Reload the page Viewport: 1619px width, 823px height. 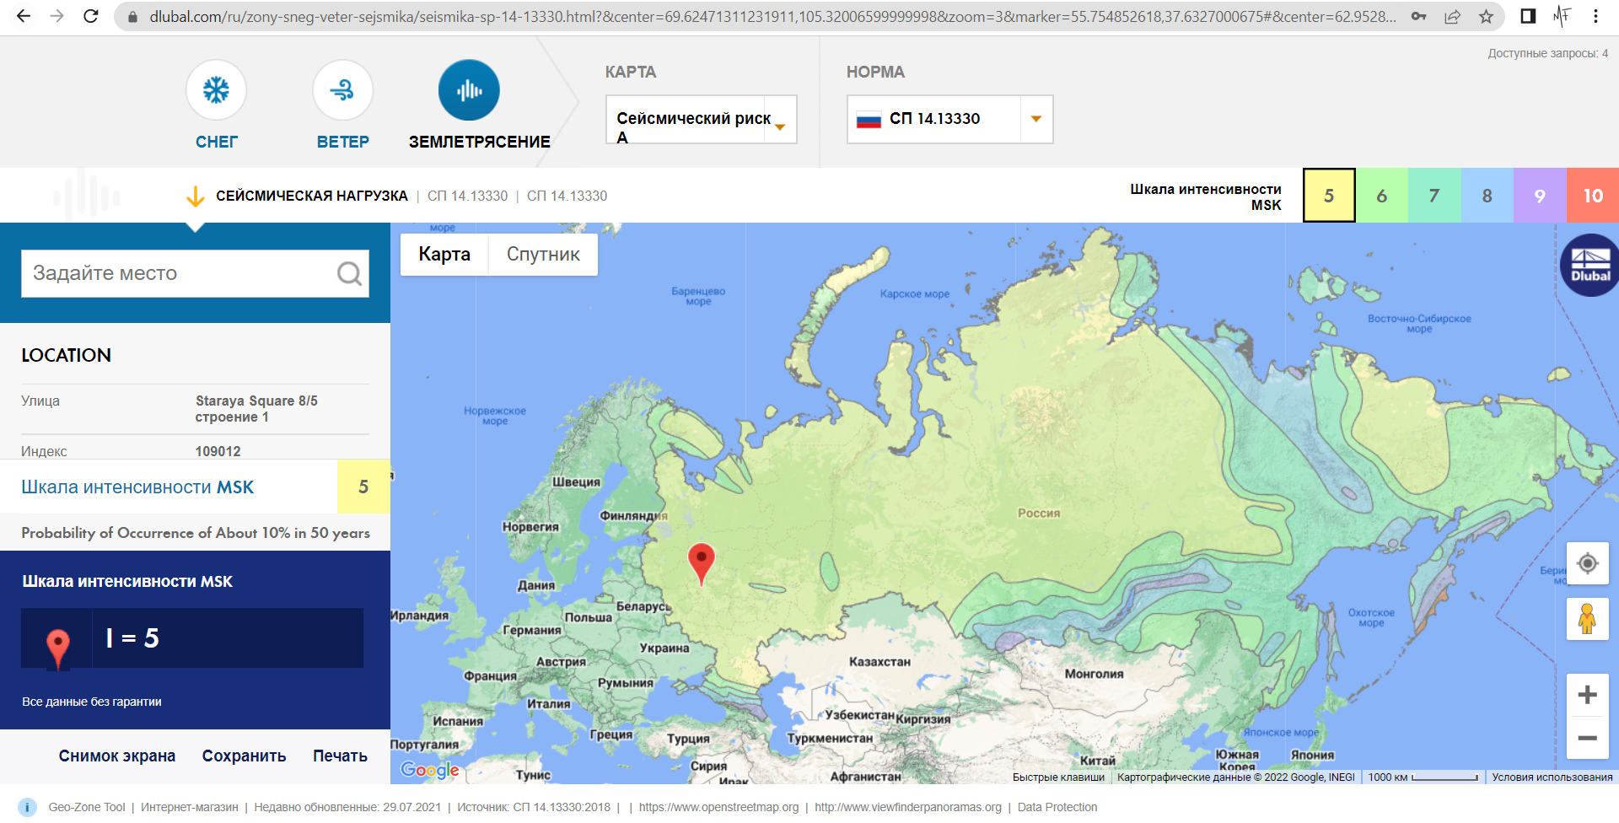[x=91, y=16]
